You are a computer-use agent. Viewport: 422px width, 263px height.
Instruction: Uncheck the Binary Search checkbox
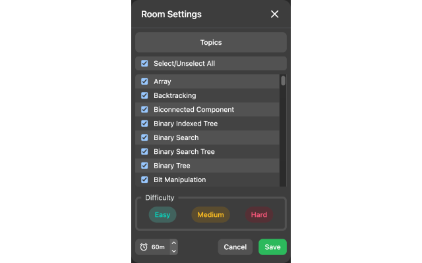144,137
